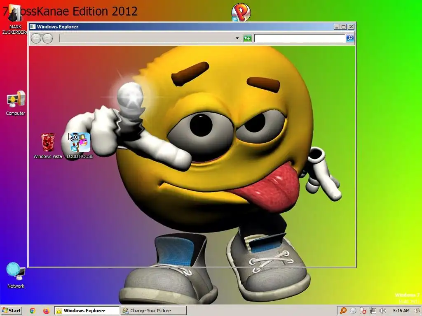Open the Network desktop icon
422x316 pixels.
tap(16, 275)
